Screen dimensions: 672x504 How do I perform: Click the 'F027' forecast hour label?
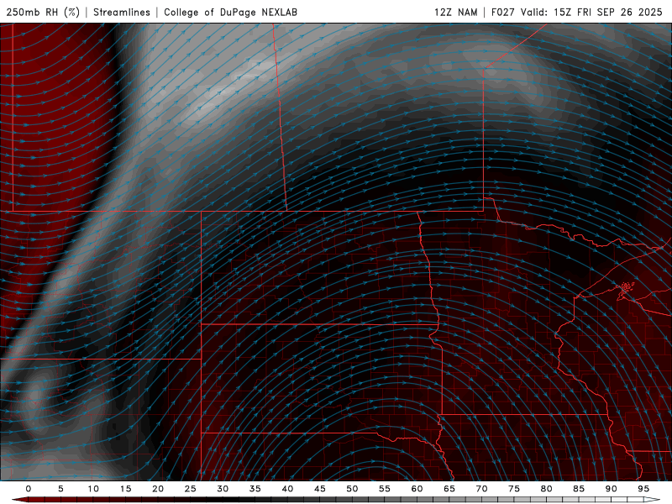(502, 12)
